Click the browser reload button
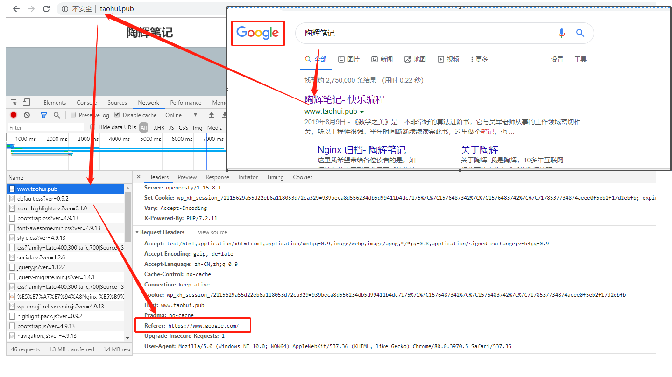This screenshot has width=672, height=377. coord(46,9)
